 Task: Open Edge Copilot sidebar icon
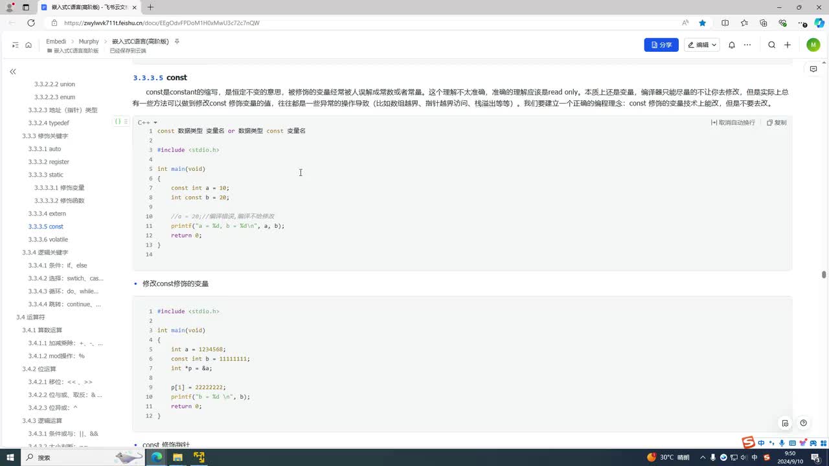(x=819, y=23)
